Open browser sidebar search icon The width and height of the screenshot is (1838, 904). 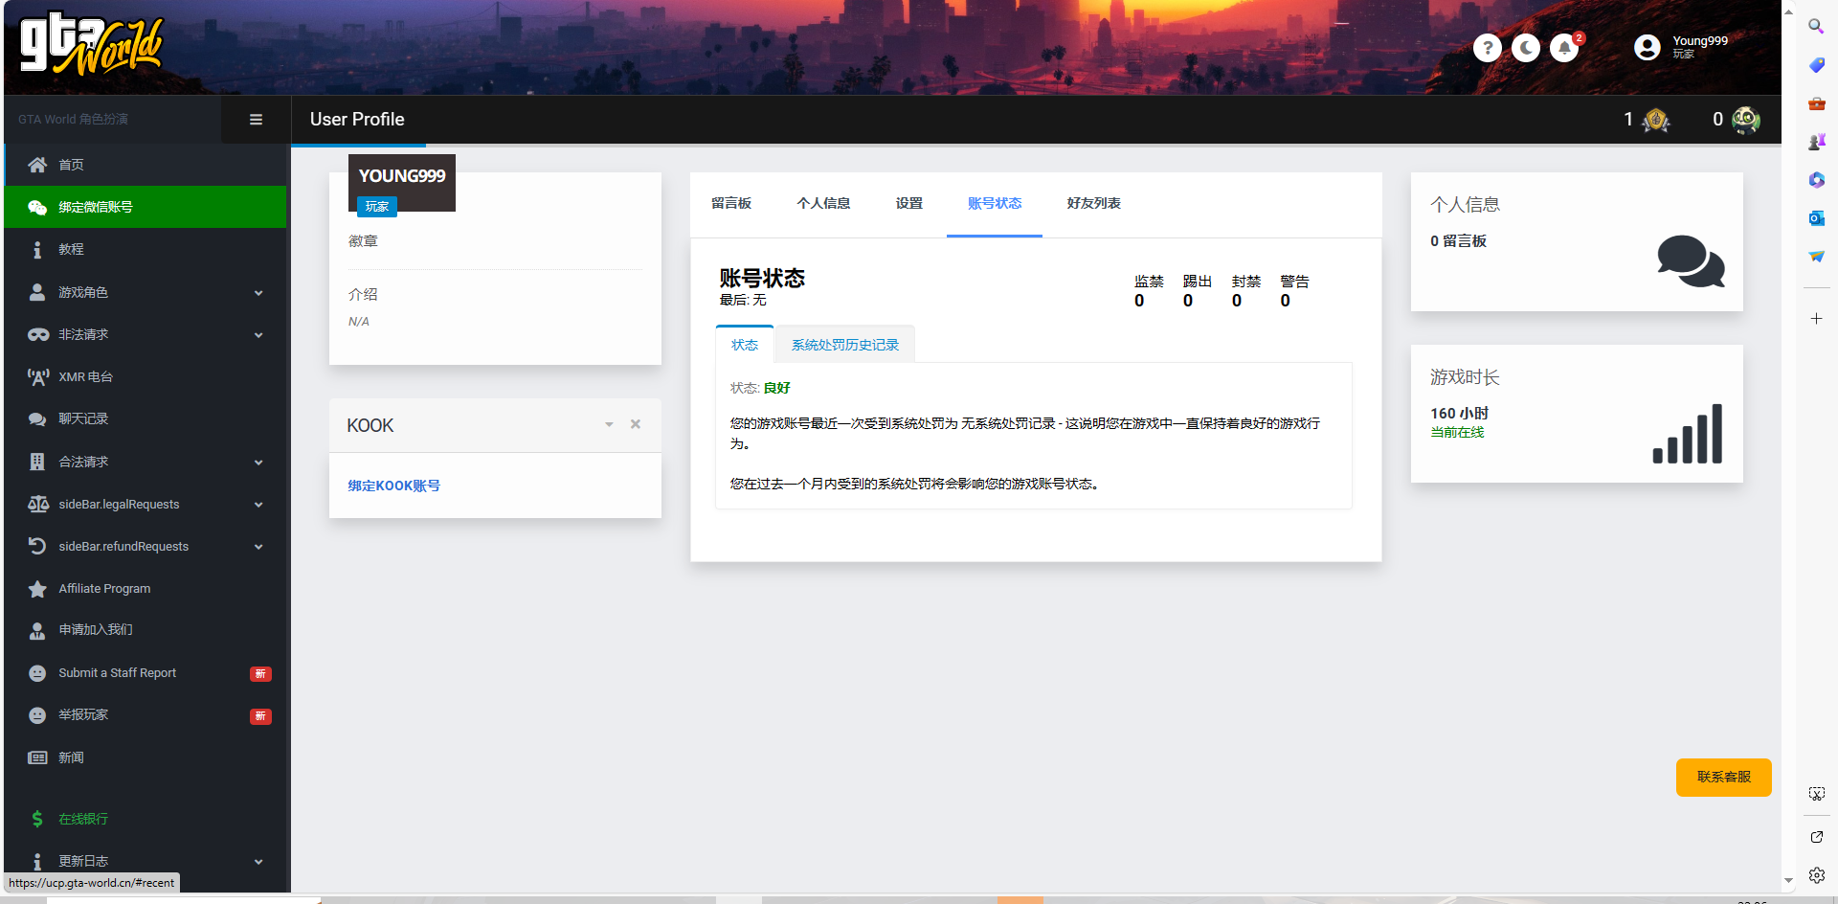[1816, 26]
